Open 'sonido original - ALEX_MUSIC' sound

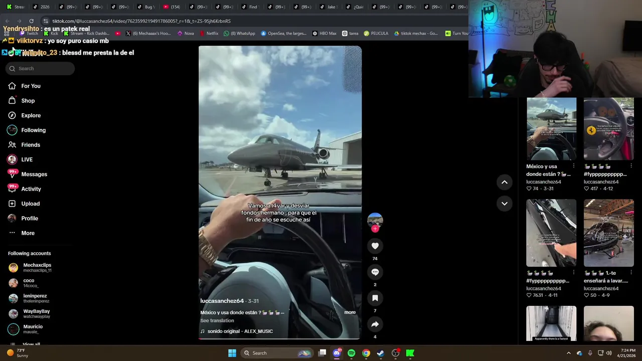pos(240,331)
